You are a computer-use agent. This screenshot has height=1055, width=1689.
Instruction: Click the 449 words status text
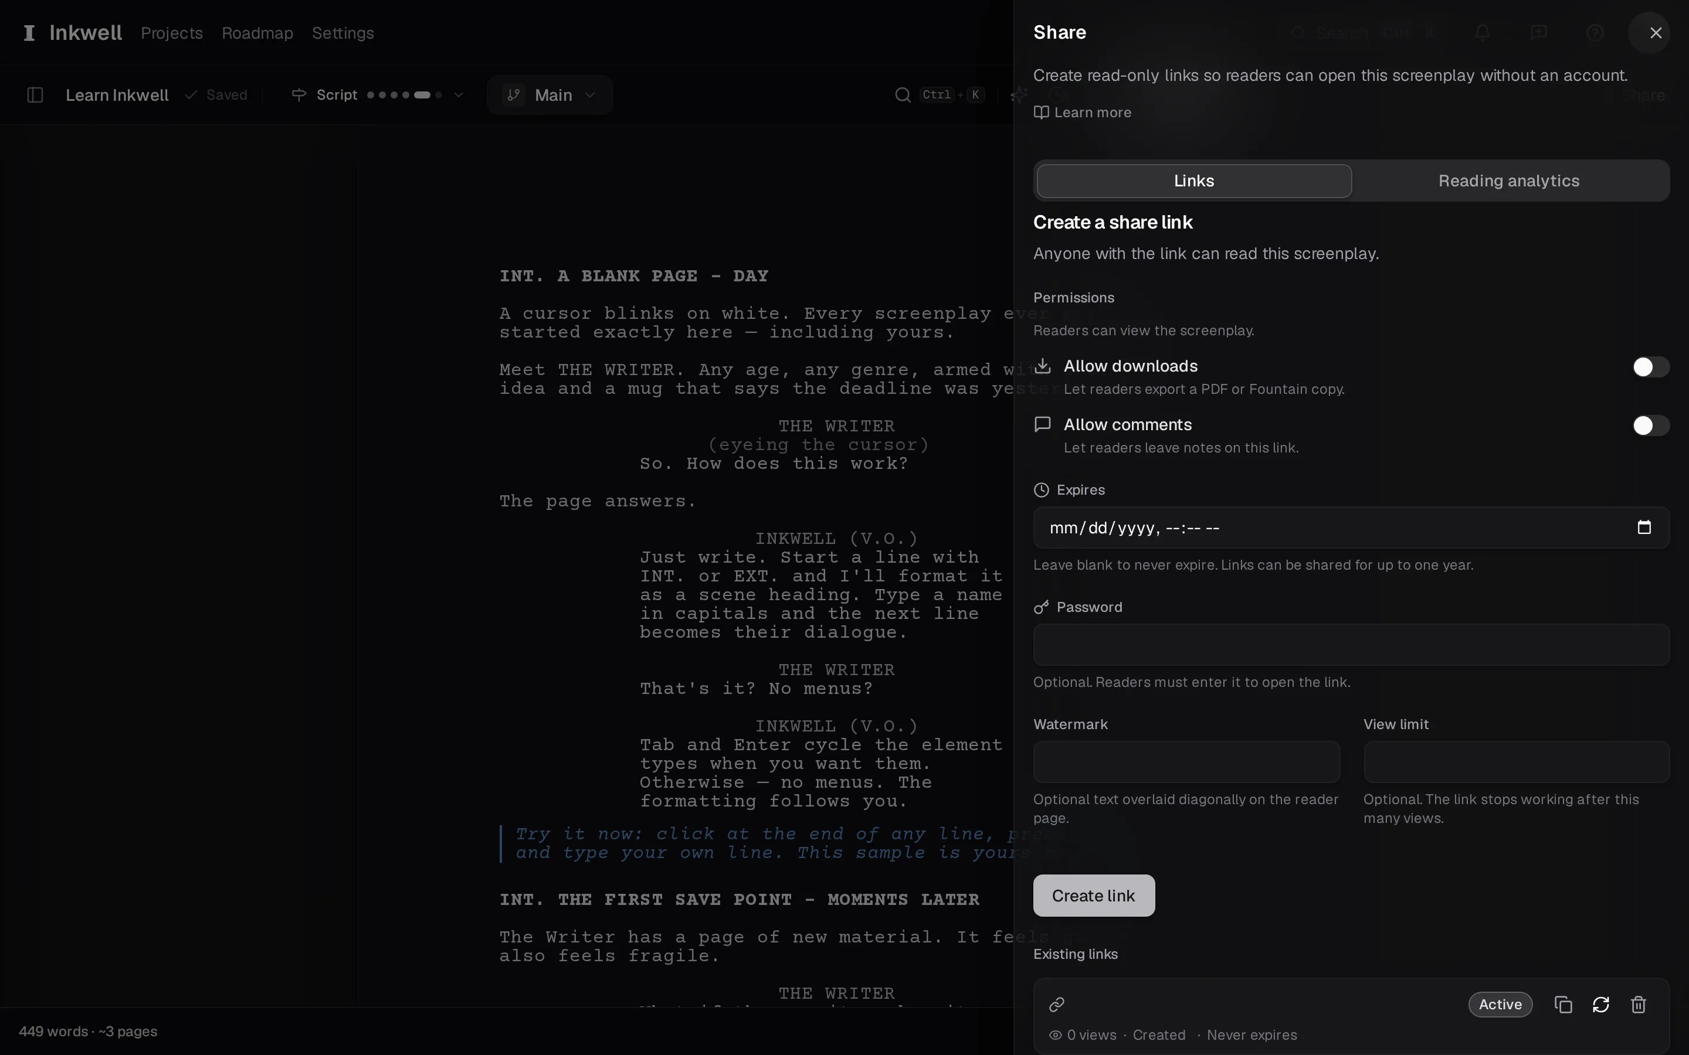click(88, 1032)
